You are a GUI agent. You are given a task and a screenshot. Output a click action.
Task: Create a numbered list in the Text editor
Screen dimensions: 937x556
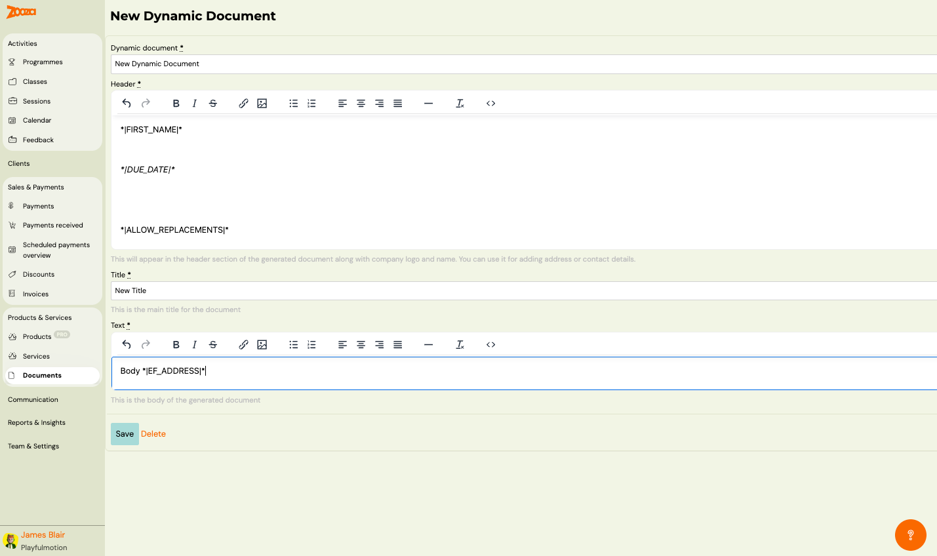pyautogui.click(x=311, y=344)
